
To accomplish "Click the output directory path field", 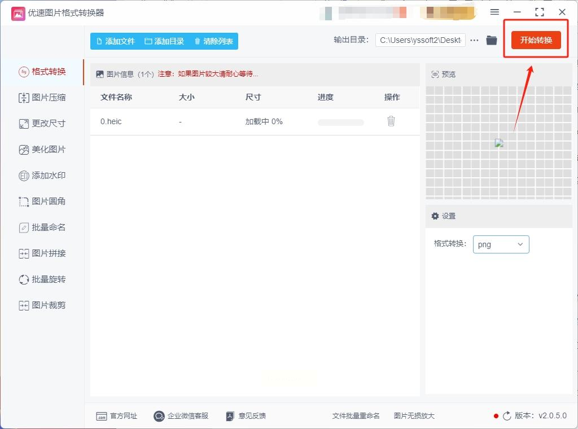I will (420, 40).
